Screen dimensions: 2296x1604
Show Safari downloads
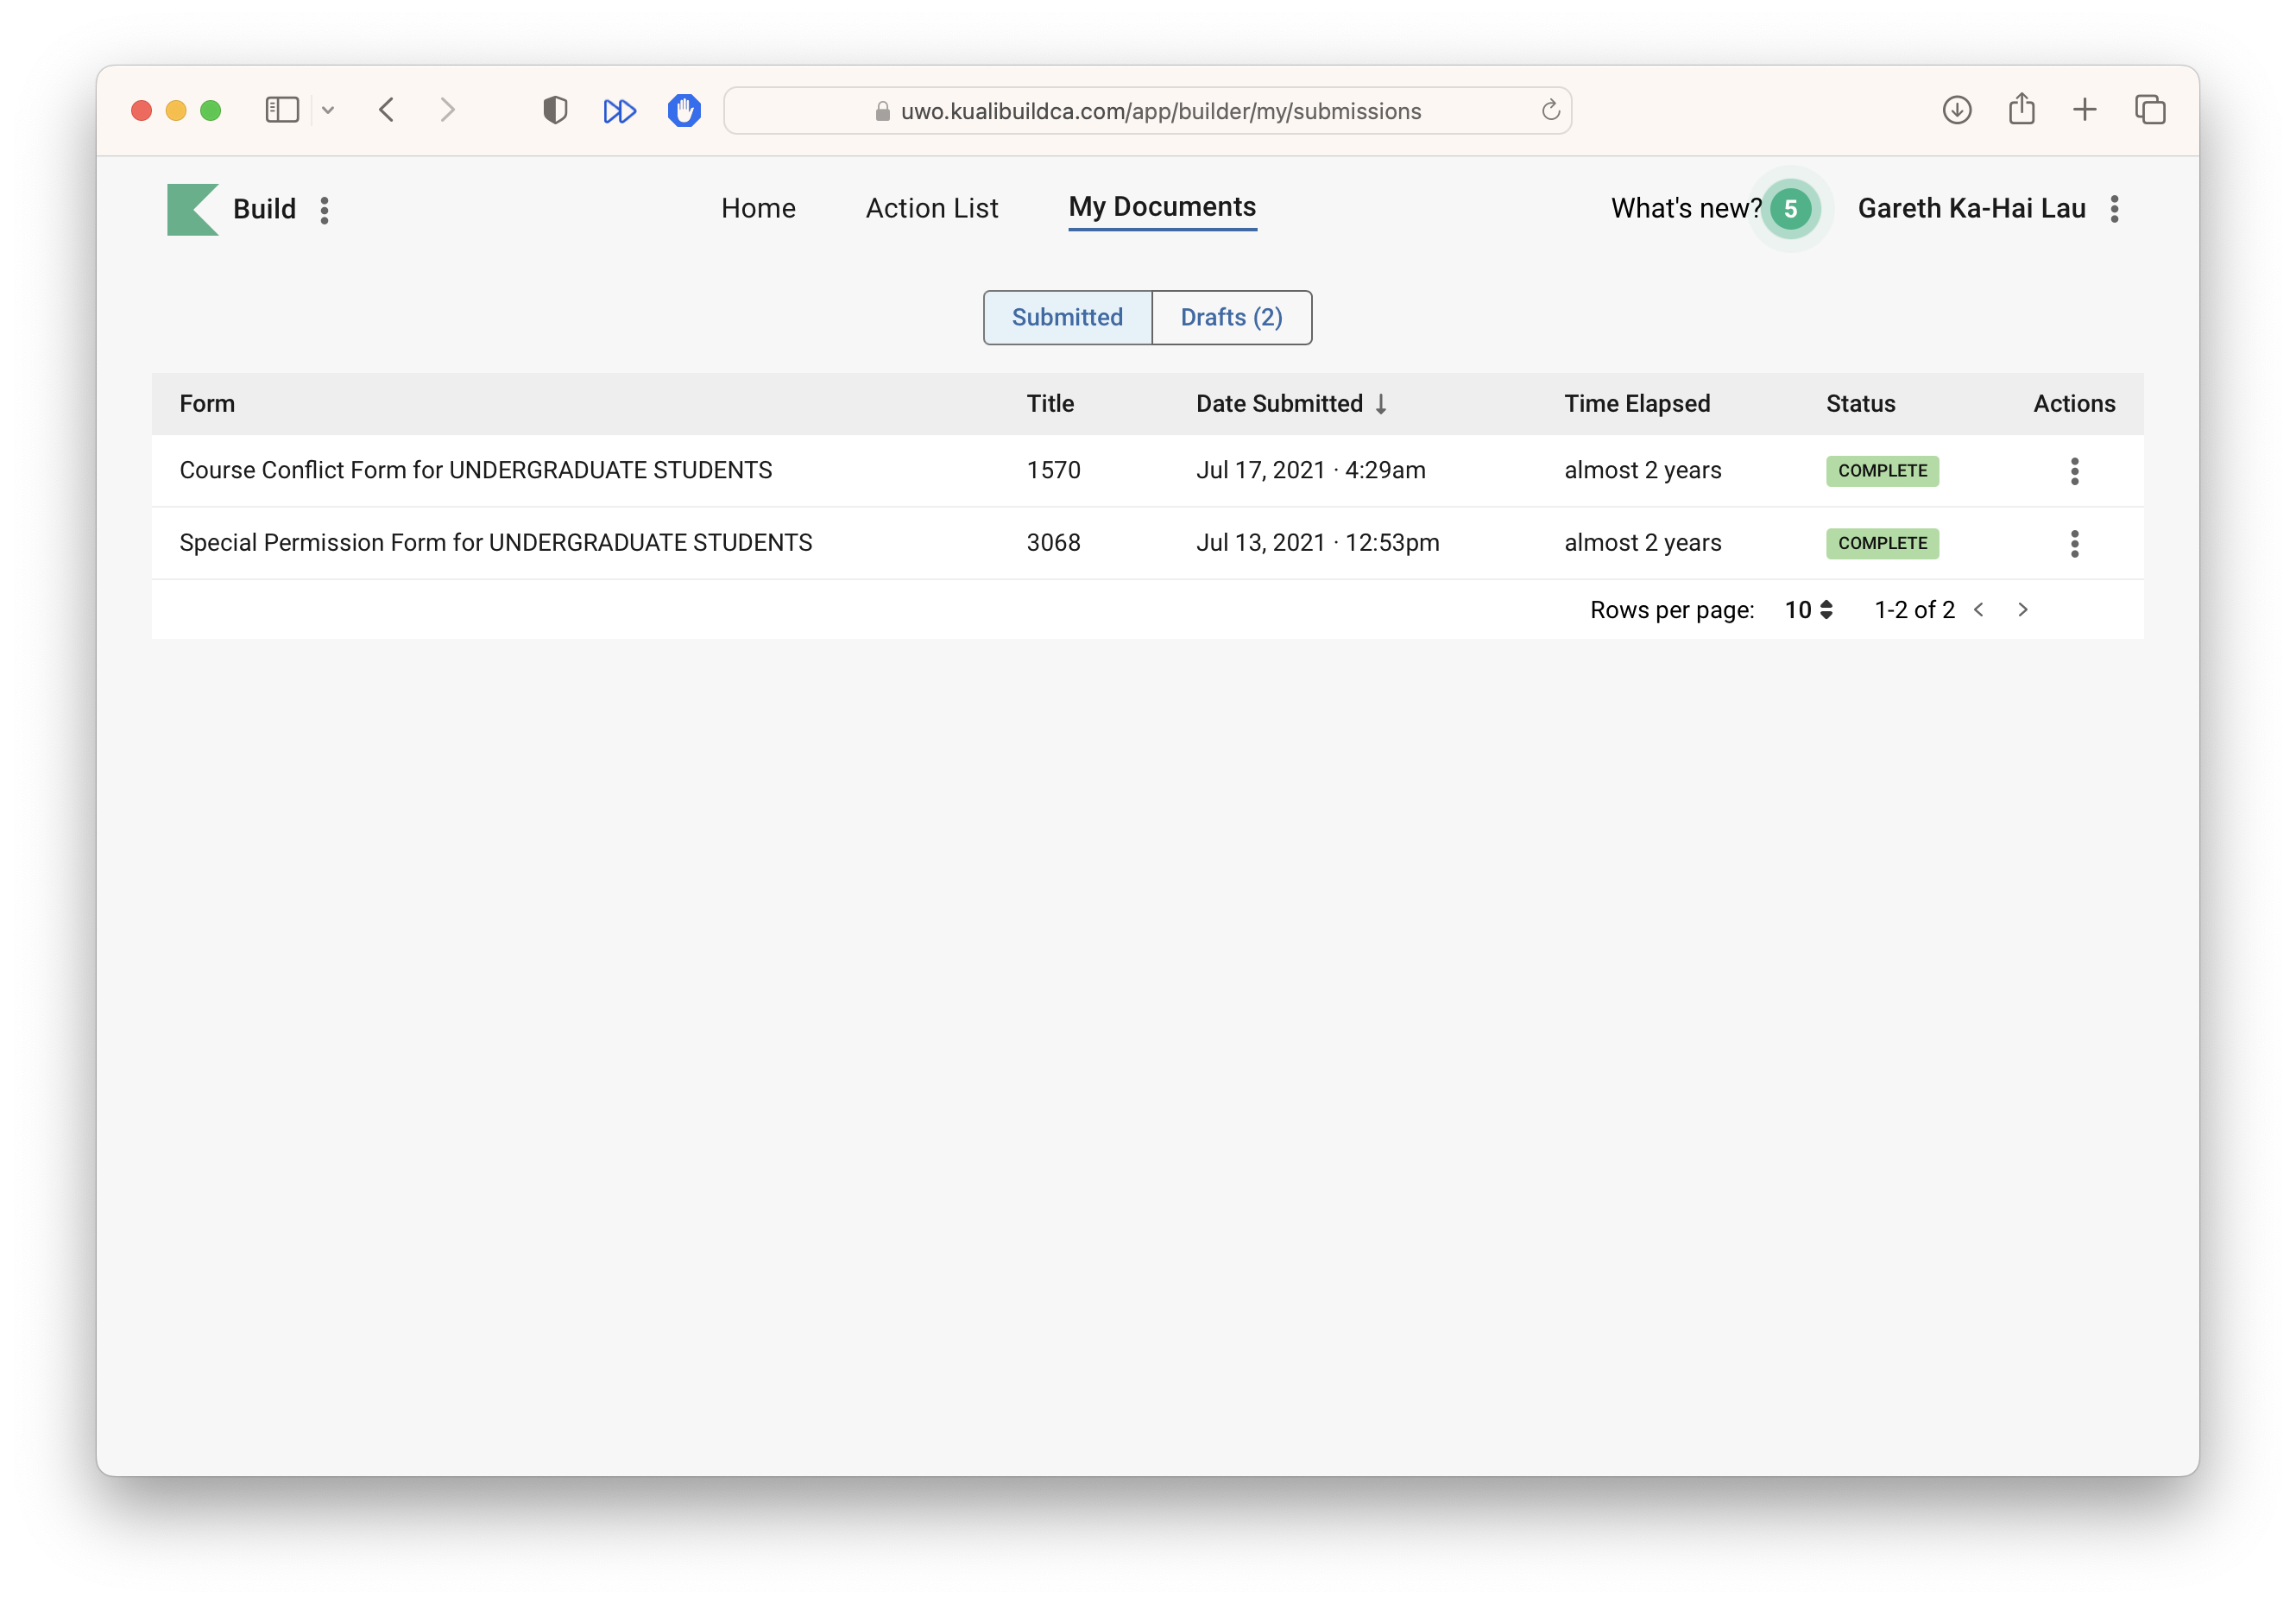(x=1956, y=110)
